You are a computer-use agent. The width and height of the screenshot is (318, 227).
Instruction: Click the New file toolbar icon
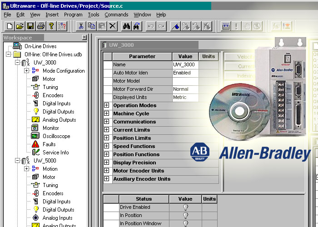click(10, 26)
